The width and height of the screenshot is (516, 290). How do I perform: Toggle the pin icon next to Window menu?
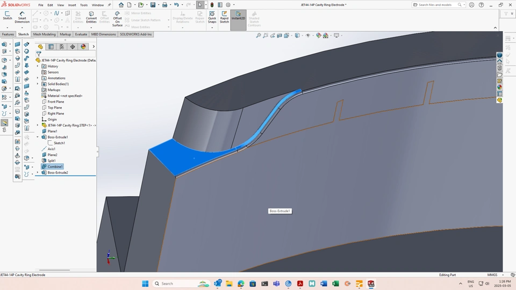[x=110, y=5]
